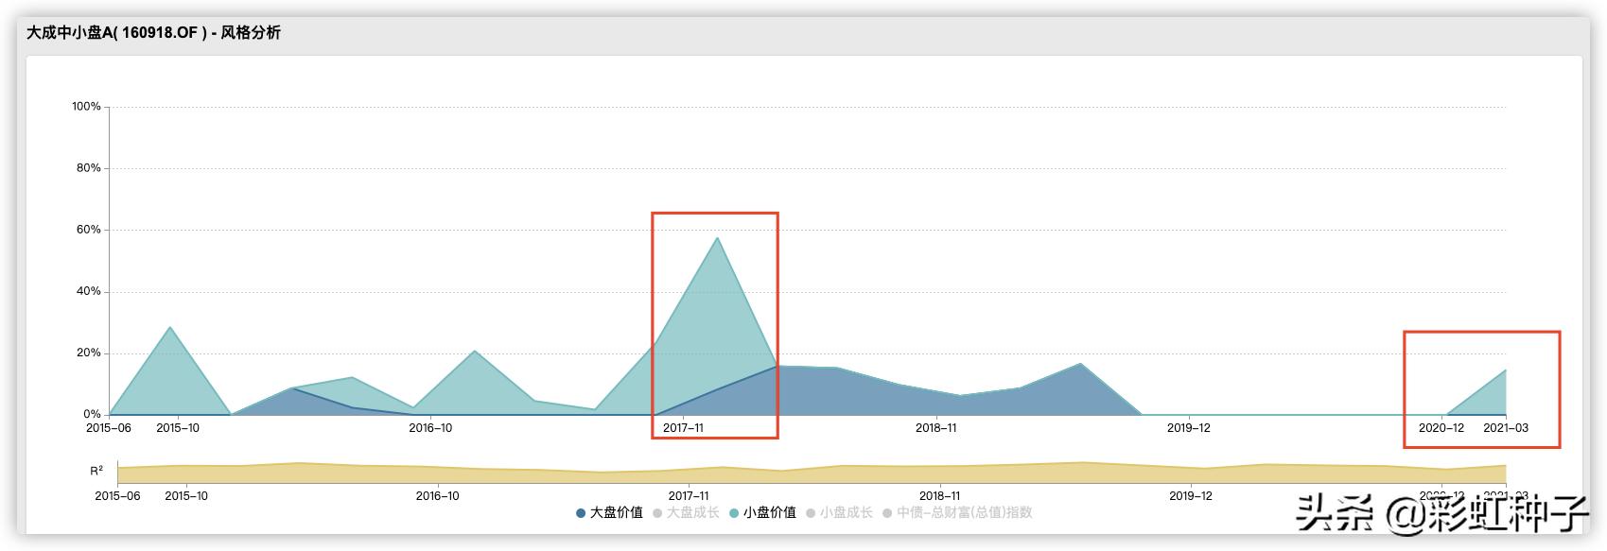The width and height of the screenshot is (1607, 551).
Task: Toggle the 小盘成长 legend series
Action: (x=839, y=512)
